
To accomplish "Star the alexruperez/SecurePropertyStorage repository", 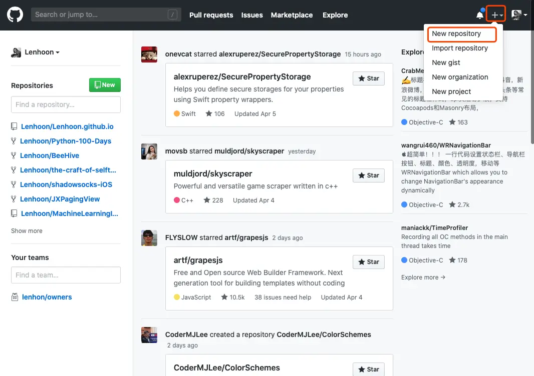I will [369, 78].
